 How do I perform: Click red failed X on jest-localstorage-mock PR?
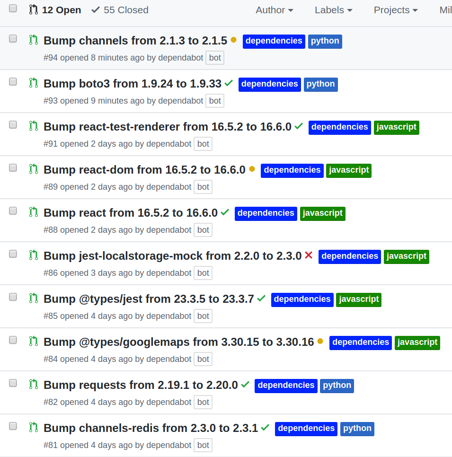(309, 255)
